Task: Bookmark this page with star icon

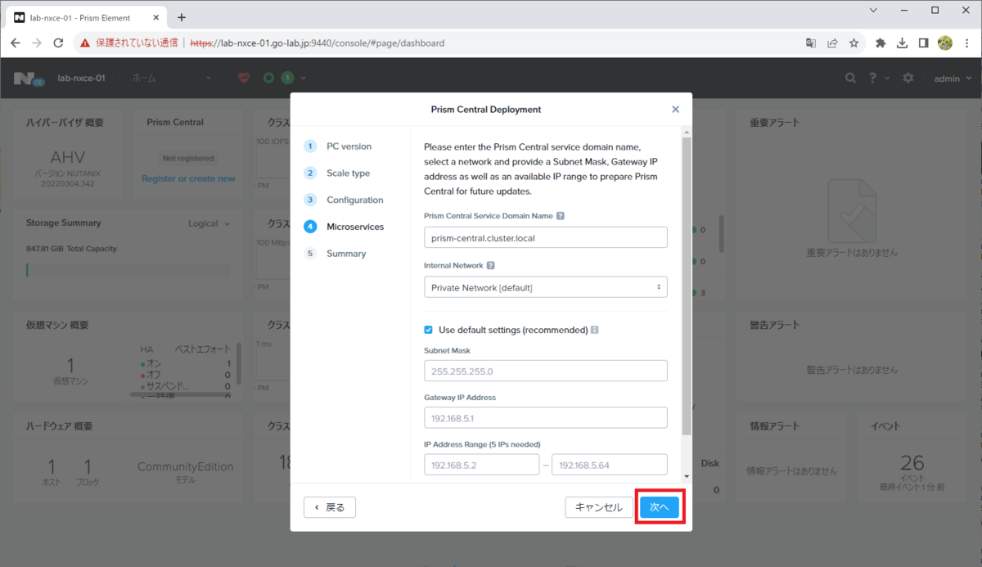Action: [x=854, y=43]
